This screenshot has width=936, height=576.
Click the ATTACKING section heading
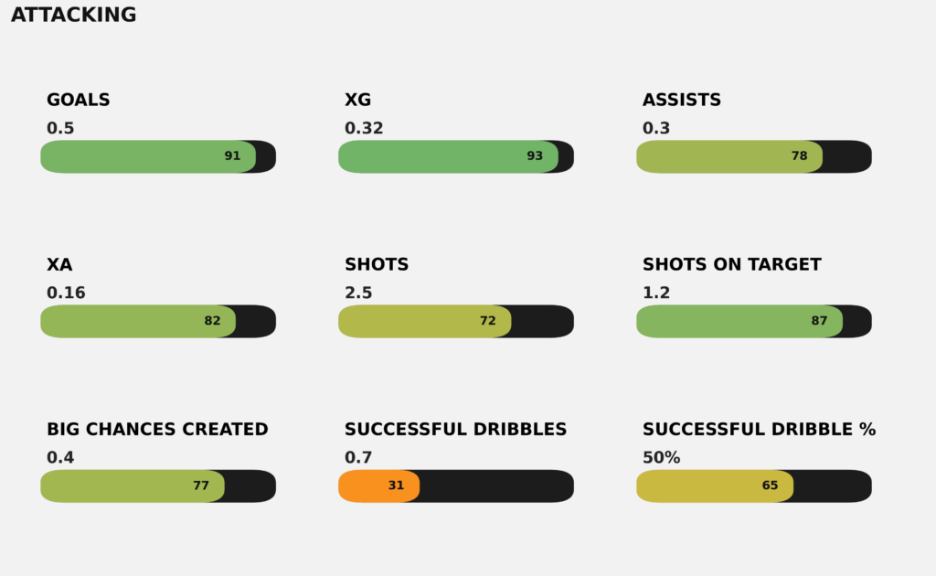point(73,16)
